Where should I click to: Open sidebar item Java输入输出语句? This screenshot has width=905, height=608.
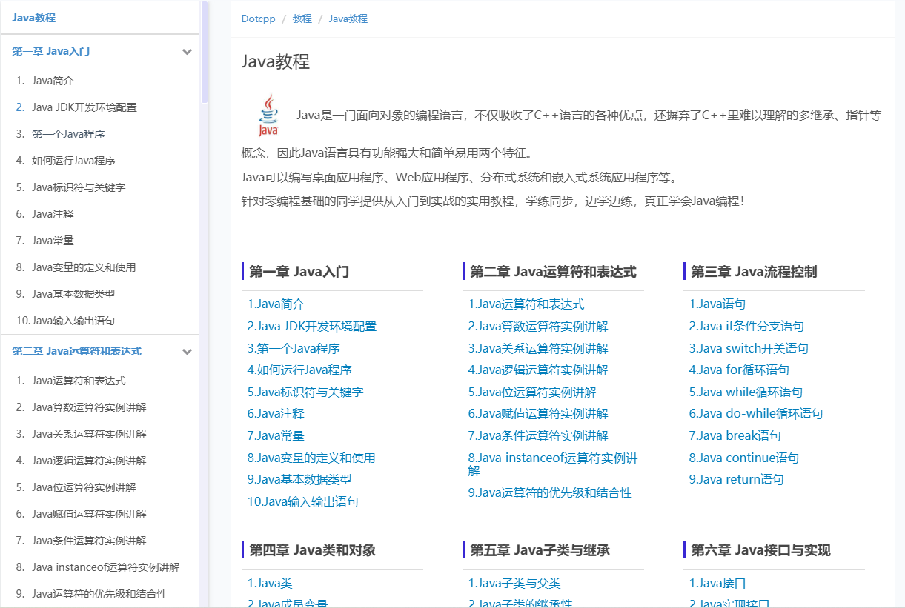click(x=73, y=321)
